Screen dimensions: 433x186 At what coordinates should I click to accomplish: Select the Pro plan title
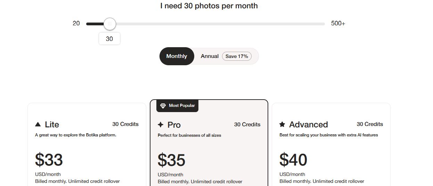[x=174, y=125]
